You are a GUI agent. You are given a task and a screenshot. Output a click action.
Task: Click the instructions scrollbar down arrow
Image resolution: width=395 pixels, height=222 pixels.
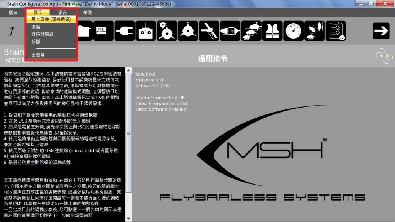point(128,219)
